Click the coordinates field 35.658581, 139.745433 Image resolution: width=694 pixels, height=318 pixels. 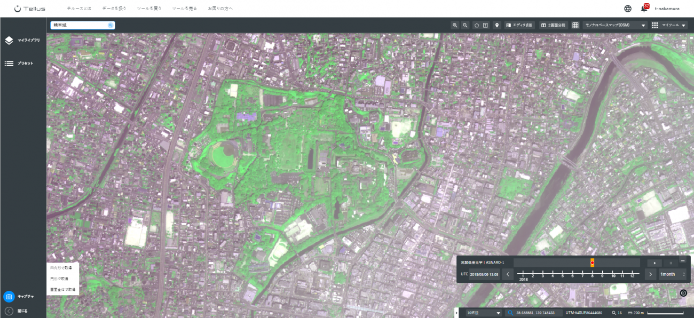(x=535, y=313)
